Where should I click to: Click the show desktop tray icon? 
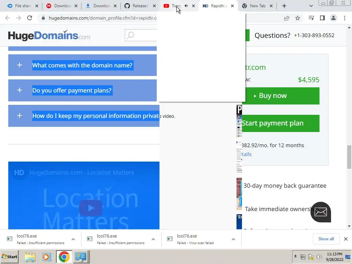[x=348, y=257]
